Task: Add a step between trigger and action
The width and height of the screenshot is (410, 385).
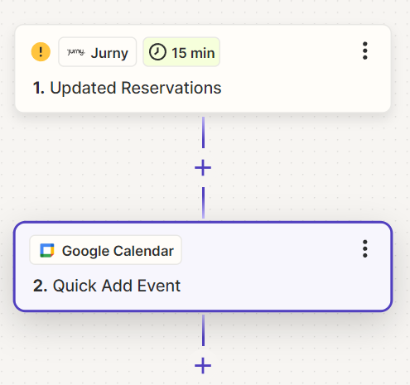Action: coord(203,167)
